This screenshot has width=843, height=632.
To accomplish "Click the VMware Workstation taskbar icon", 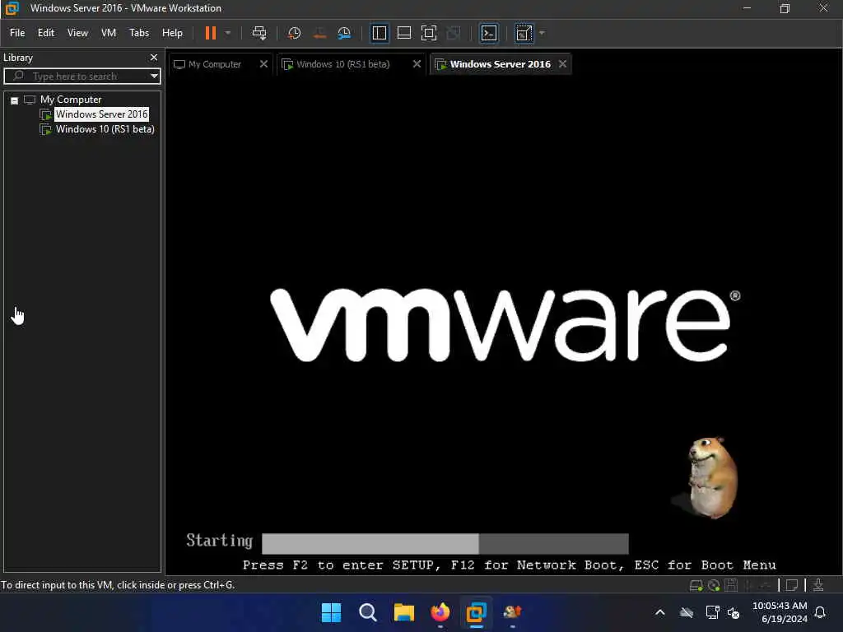I will (477, 612).
